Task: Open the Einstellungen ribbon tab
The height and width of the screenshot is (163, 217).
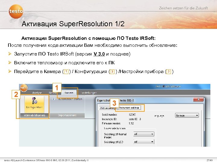Action: point(89,93)
